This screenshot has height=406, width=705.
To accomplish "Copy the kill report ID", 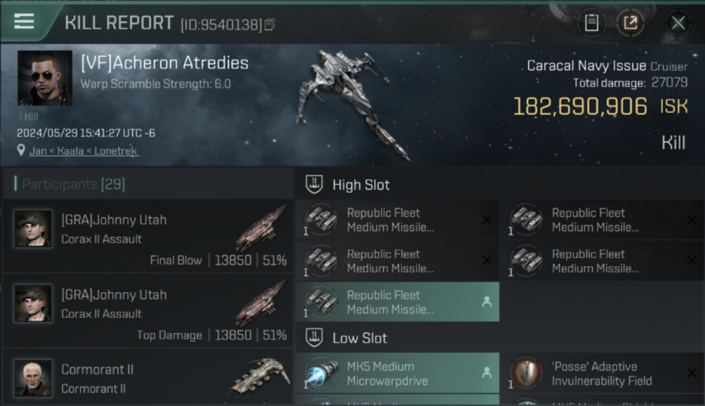I will coord(270,24).
